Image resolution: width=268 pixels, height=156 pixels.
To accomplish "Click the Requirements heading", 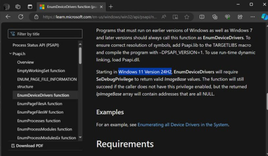I will pyautogui.click(x=125, y=144).
